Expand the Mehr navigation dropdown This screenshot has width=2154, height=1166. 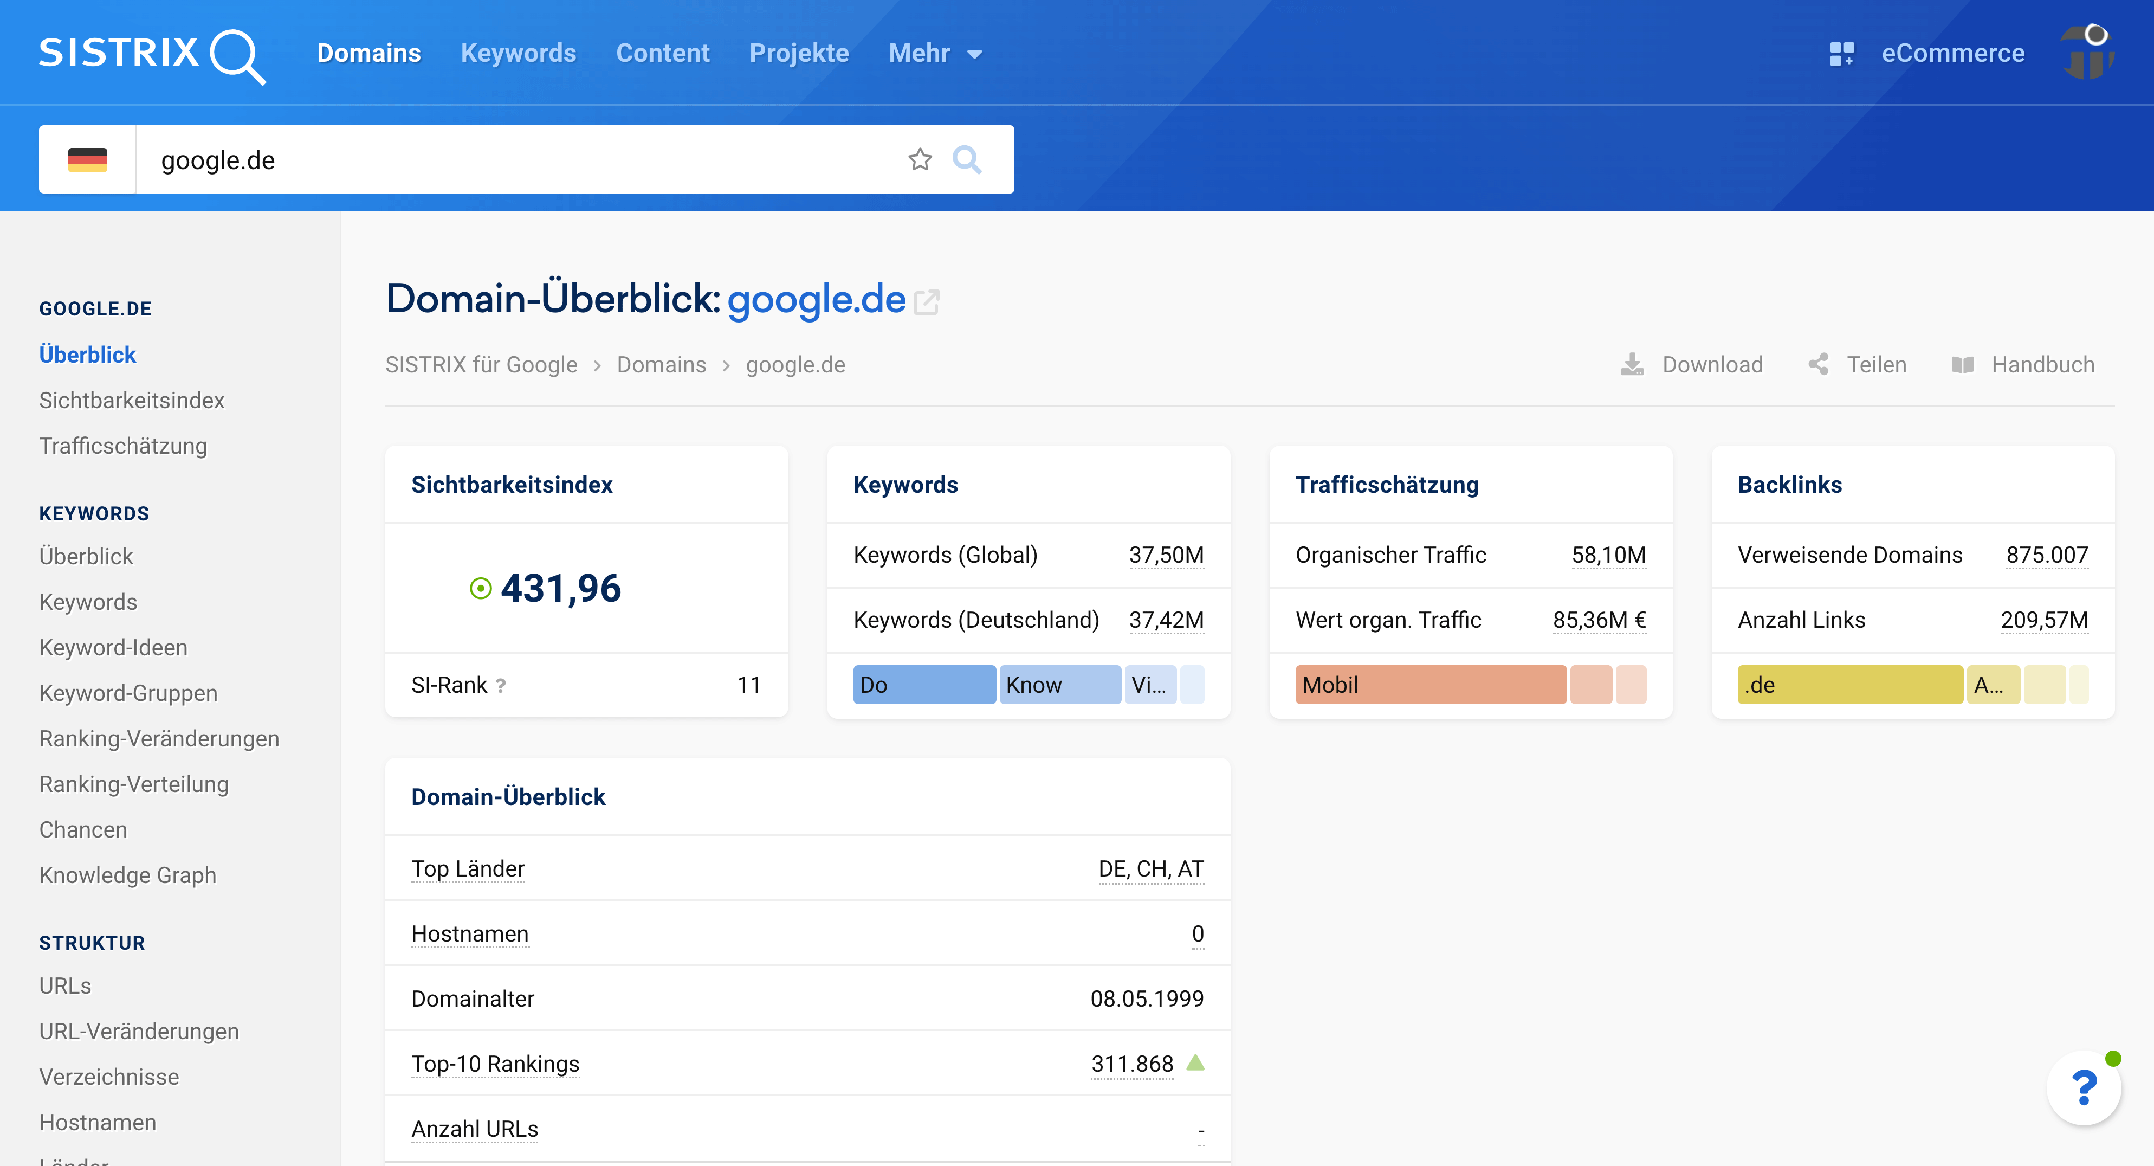[934, 53]
